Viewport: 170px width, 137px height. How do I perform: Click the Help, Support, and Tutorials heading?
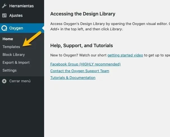pyautogui.click(x=81, y=45)
